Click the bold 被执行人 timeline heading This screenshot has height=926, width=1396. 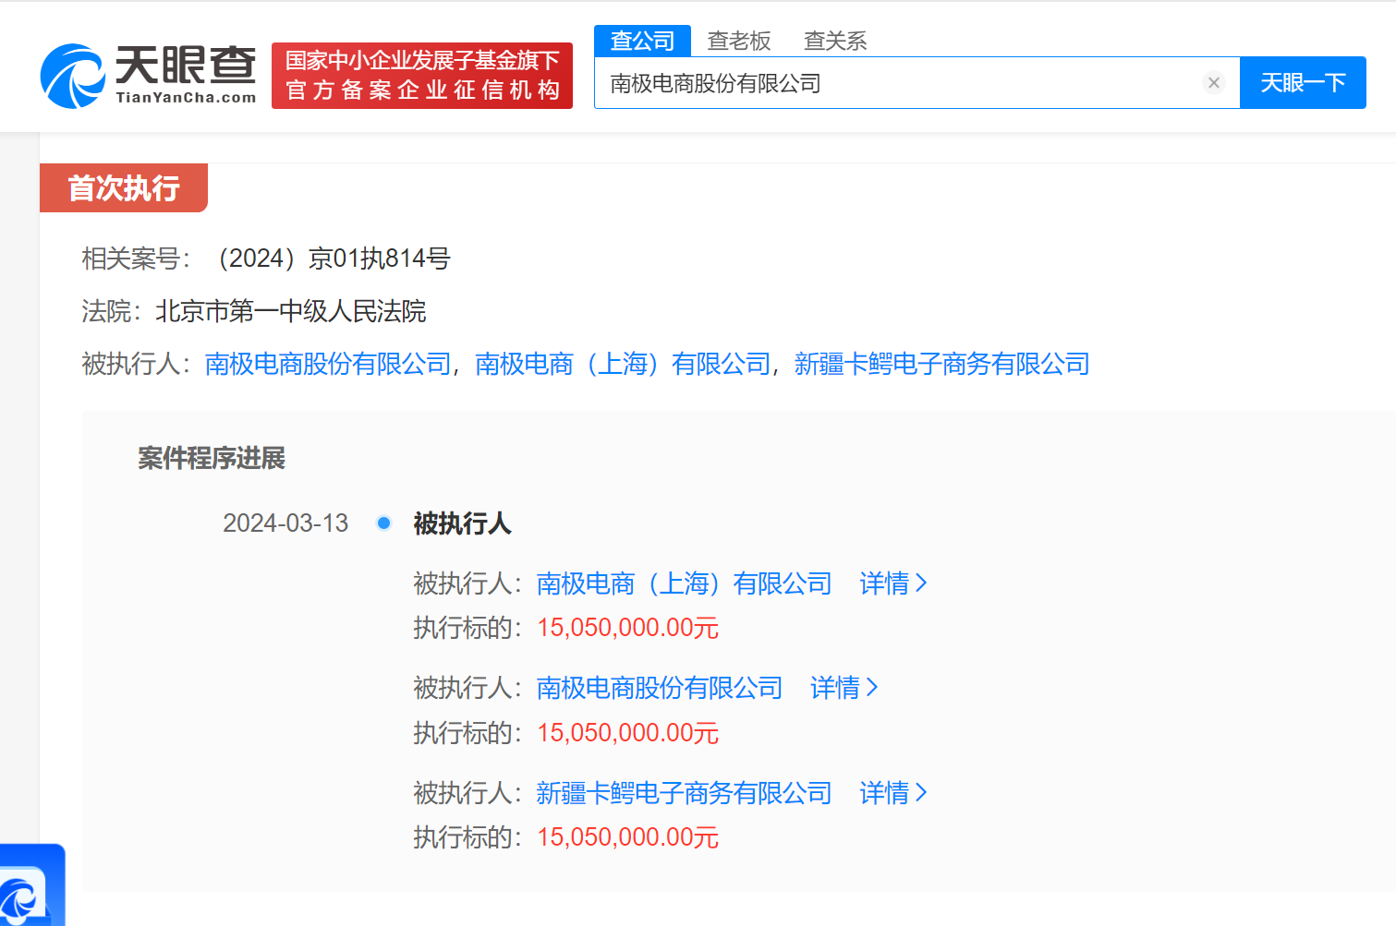[x=462, y=523]
